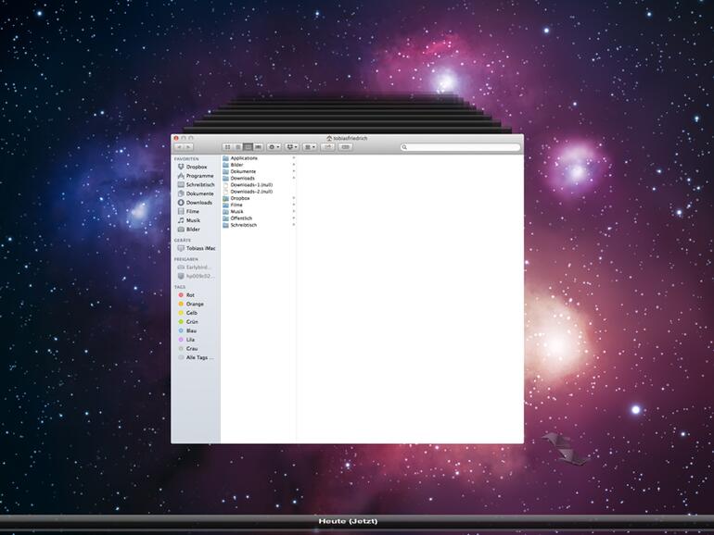The width and height of the screenshot is (714, 535).
Task: Filter by the Lila tag
Action: (196, 340)
